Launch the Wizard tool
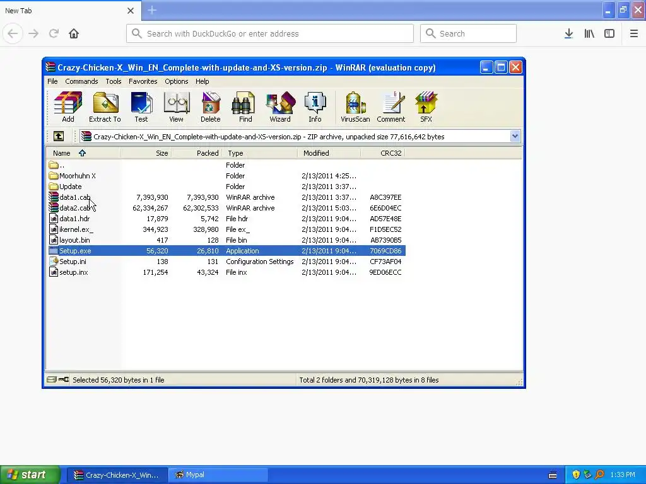The height and width of the screenshot is (484, 646). pyautogui.click(x=280, y=107)
